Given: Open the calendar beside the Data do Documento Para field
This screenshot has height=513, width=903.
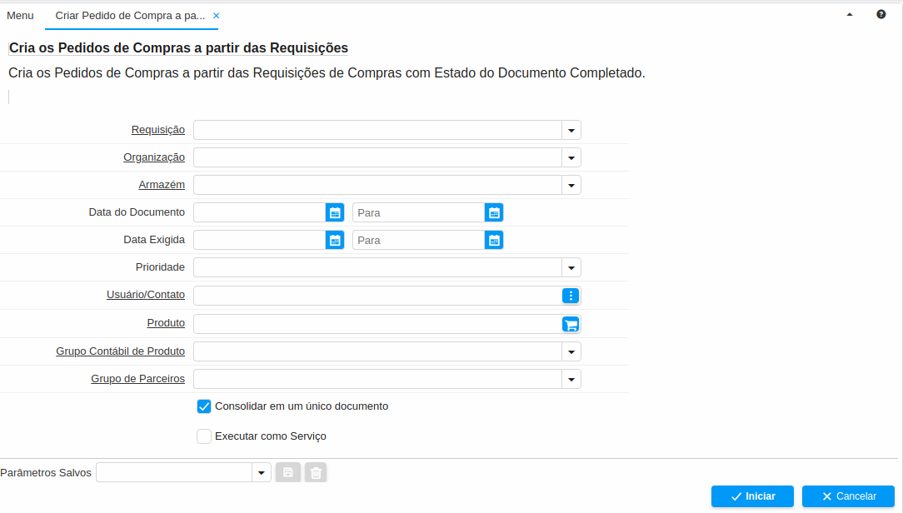Looking at the screenshot, I should 494,212.
